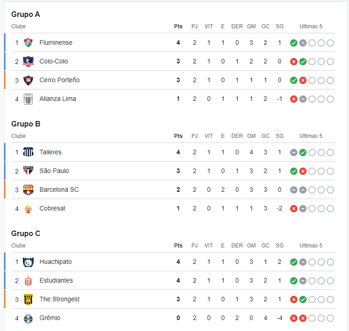Click the Huachipato club crest

coord(28,262)
